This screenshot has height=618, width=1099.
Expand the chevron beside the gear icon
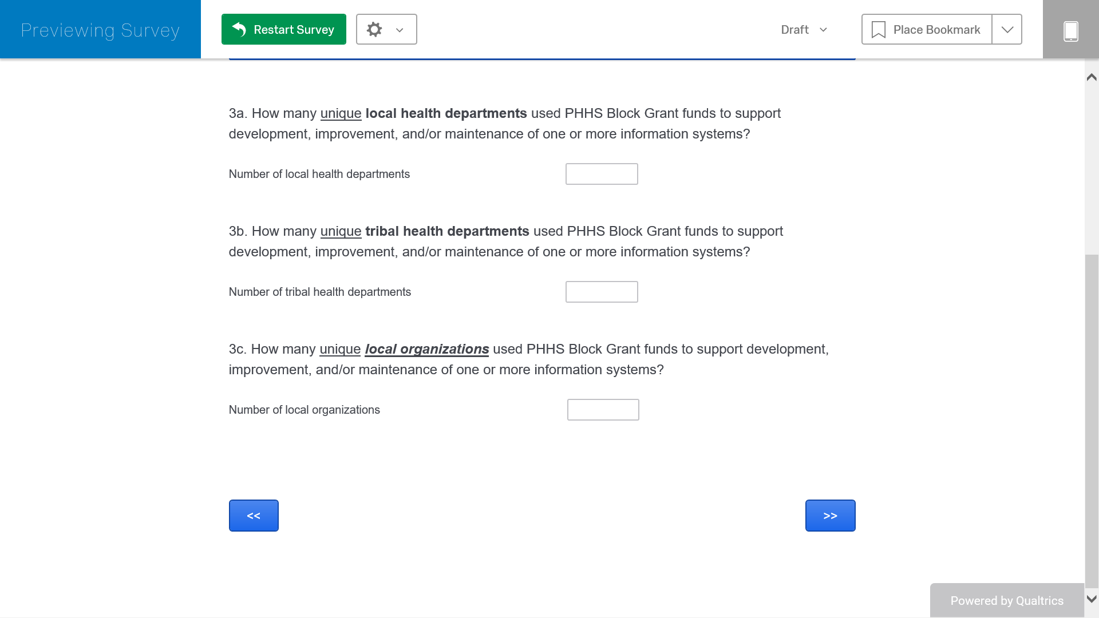pyautogui.click(x=400, y=30)
